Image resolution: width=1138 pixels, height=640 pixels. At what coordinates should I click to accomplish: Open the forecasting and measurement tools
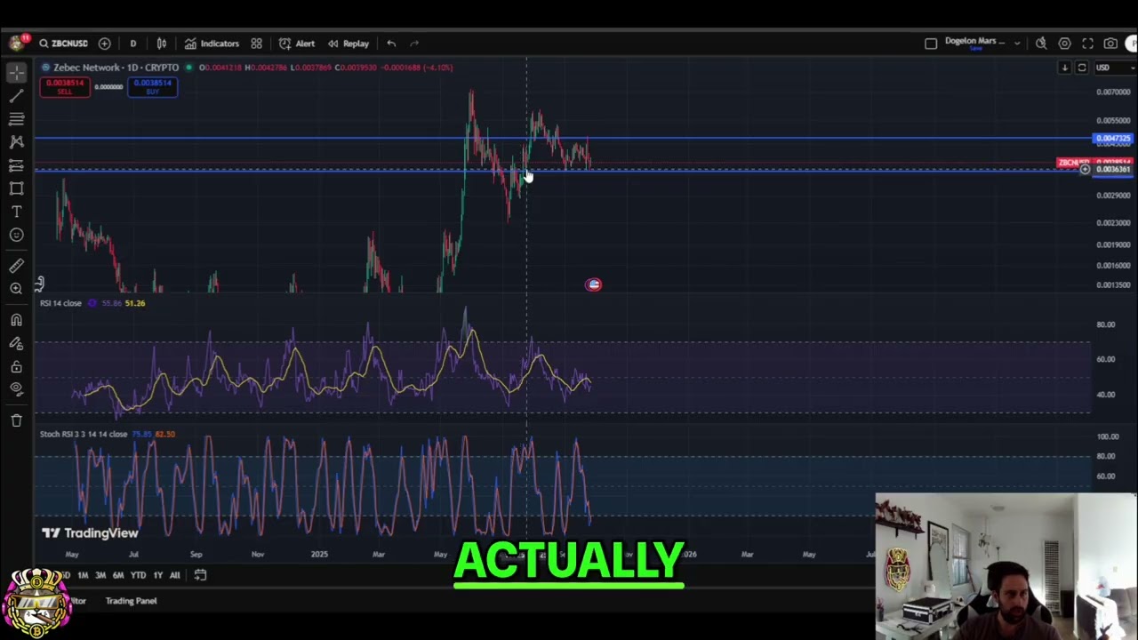16,165
